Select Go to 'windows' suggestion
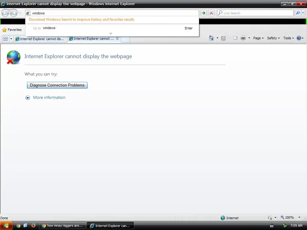Screen dimensions: 307x230 pos(112,28)
